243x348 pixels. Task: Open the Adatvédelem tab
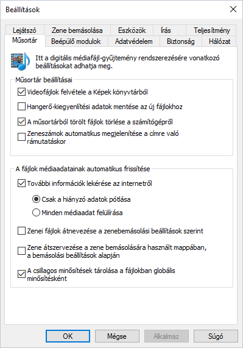[x=134, y=41]
